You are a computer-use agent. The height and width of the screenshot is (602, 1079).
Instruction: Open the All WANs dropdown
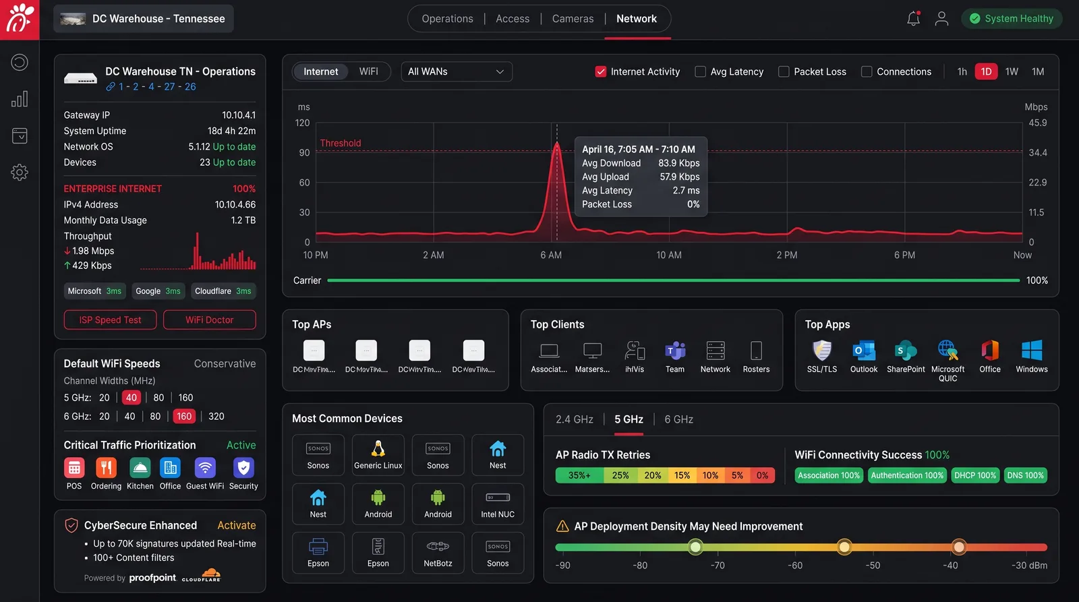tap(457, 71)
